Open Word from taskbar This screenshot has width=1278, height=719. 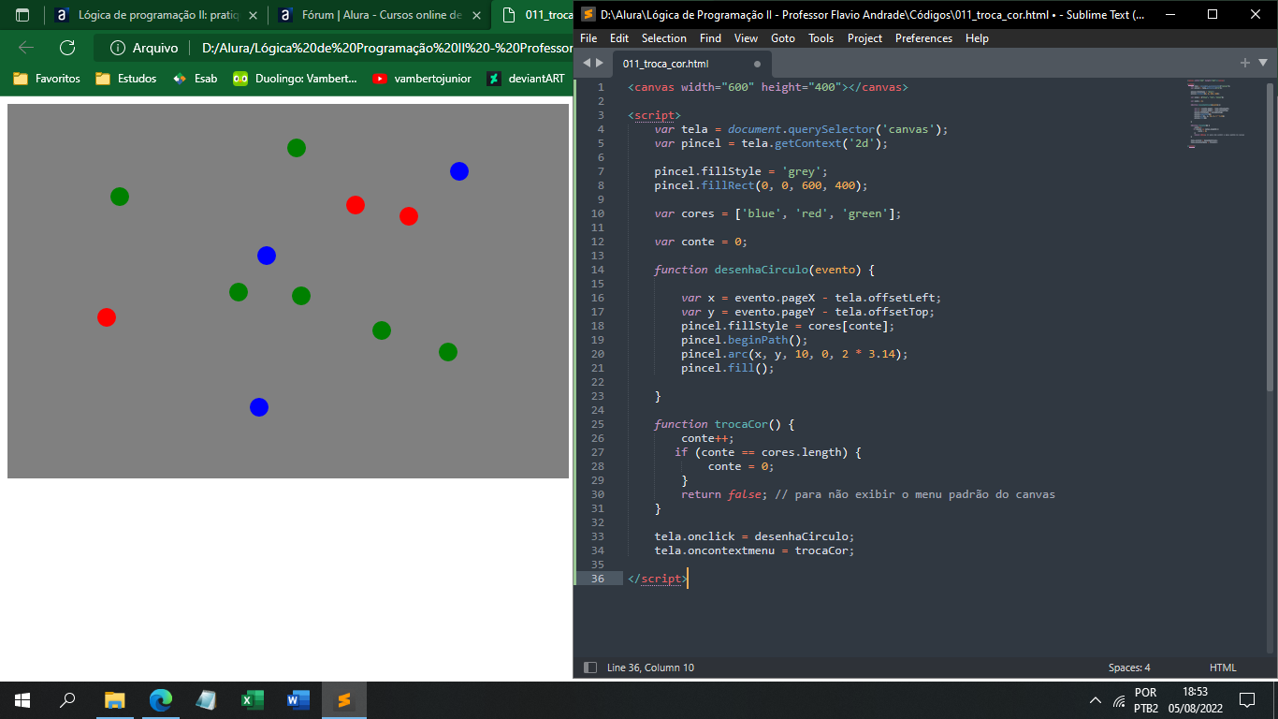tap(298, 700)
